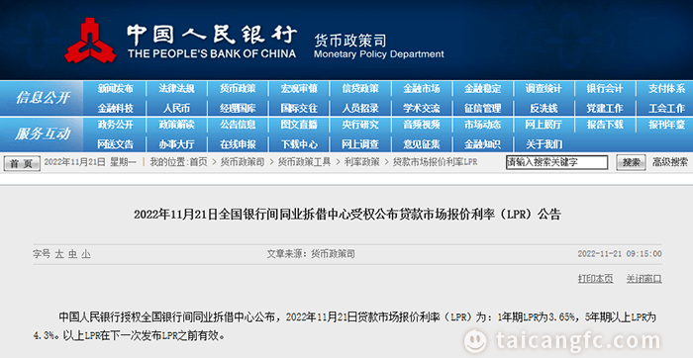Open 央行研究 menu item

point(360,125)
